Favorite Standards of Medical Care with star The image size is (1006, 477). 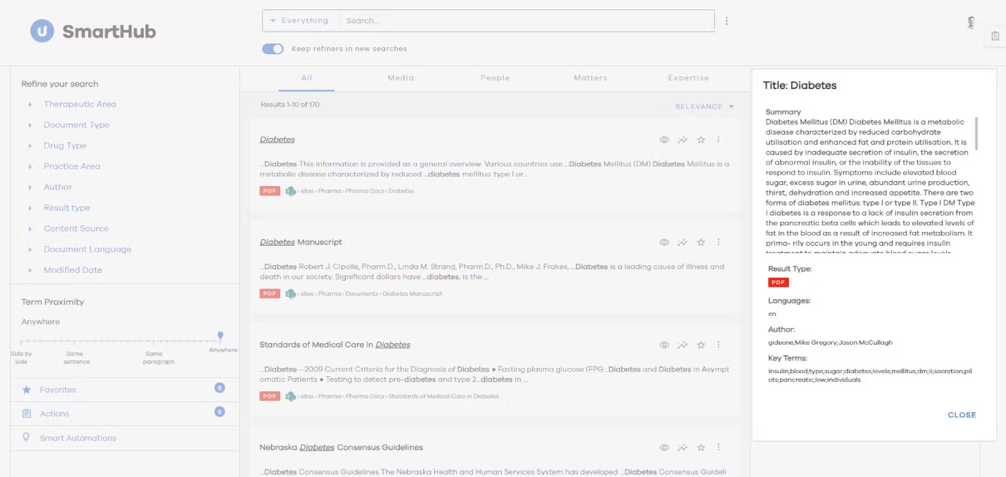(701, 345)
